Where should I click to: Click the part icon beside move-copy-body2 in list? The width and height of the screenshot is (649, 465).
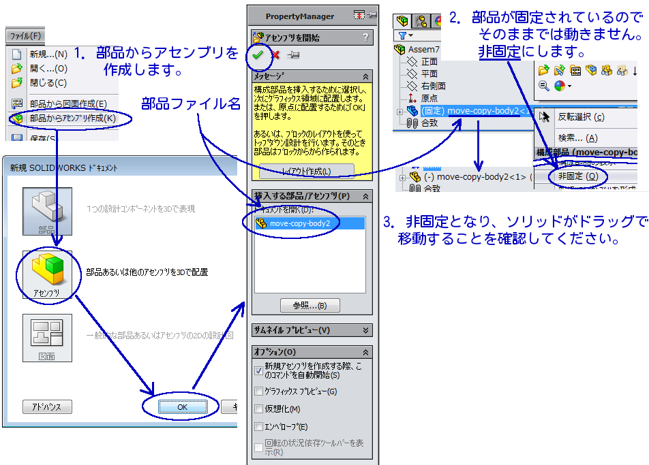[x=261, y=223]
